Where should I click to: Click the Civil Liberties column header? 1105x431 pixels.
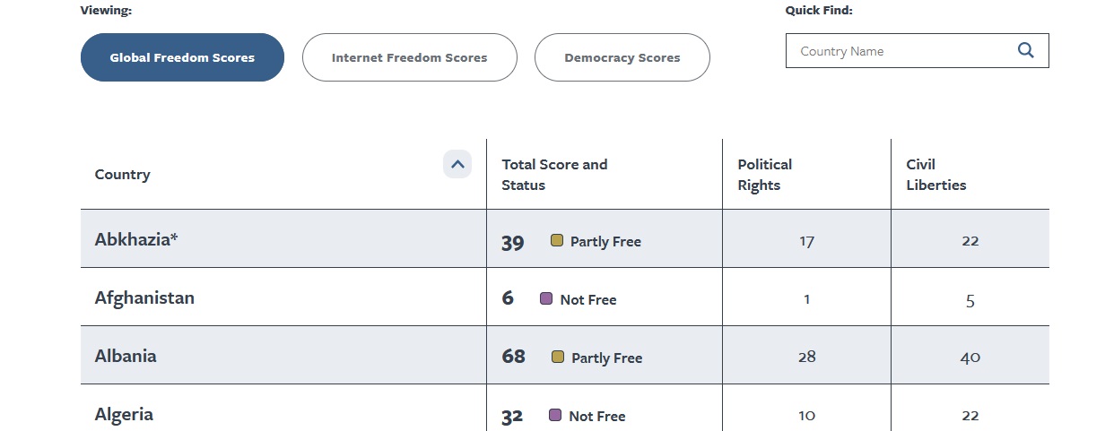935,175
